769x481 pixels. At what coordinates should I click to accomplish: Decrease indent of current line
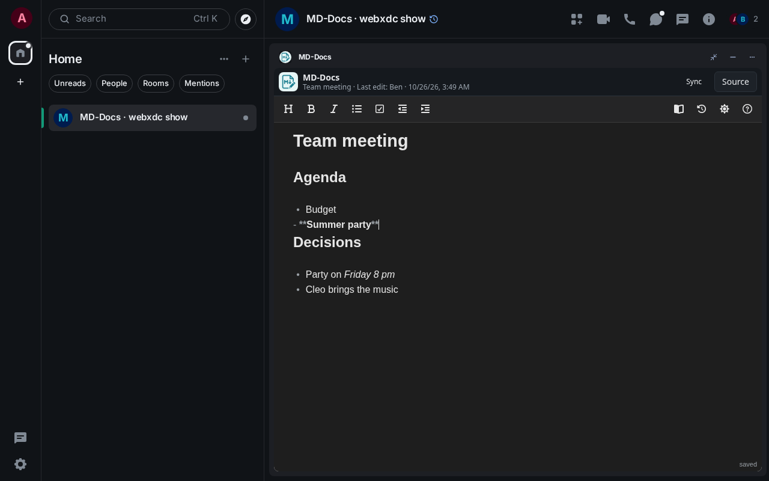(403, 109)
